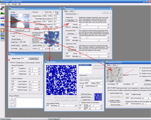Toggle the Land checkbox in Rendering Control
The height and width of the screenshot is (120, 151).
click(11, 33)
